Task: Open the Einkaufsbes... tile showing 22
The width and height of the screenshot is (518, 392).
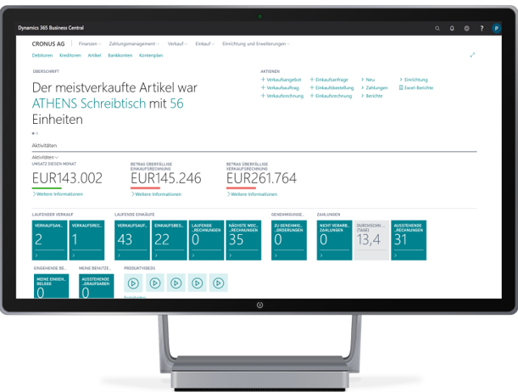Action: 170,240
